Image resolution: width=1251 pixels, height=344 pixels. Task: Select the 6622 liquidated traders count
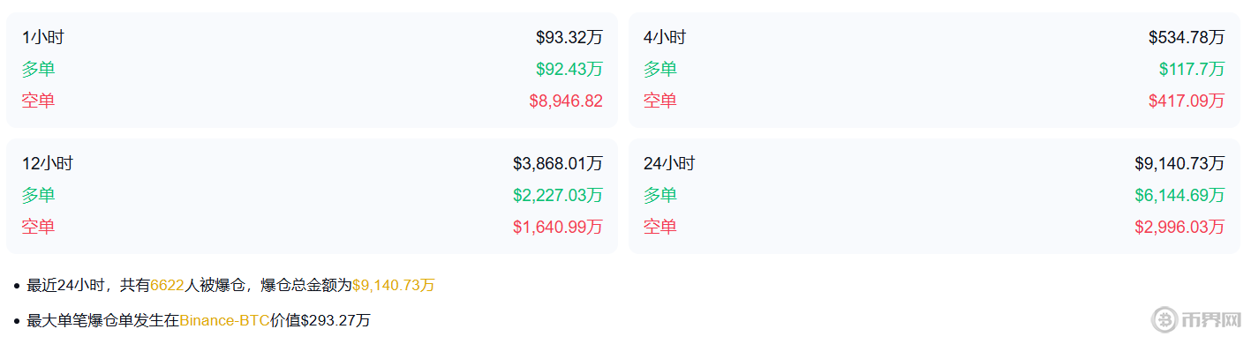(x=167, y=285)
